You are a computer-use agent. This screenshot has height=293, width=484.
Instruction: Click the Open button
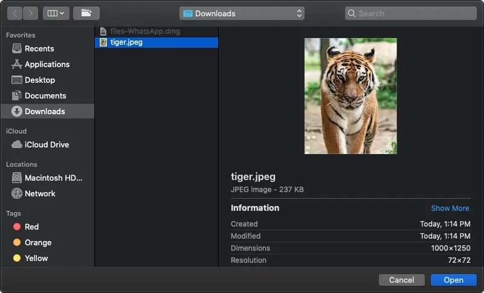(453, 280)
